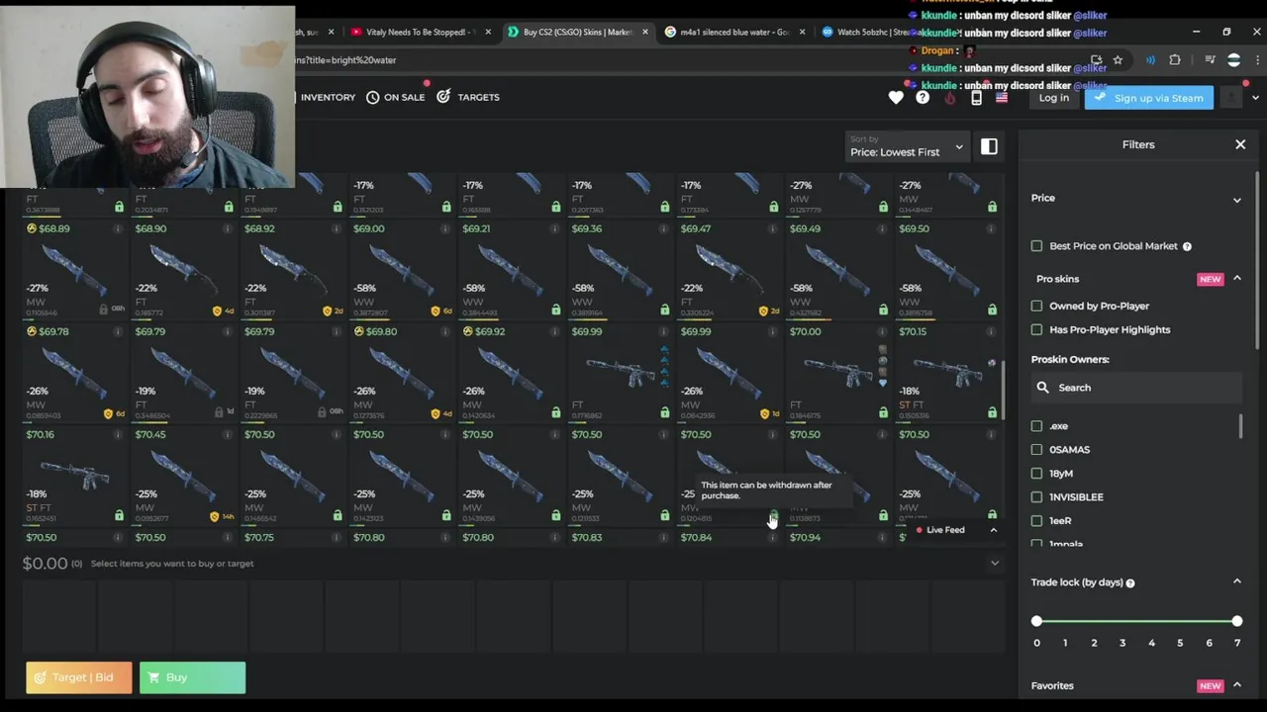The width and height of the screenshot is (1267, 712).
Task: Show info for the $70.75 item
Action: (336, 537)
